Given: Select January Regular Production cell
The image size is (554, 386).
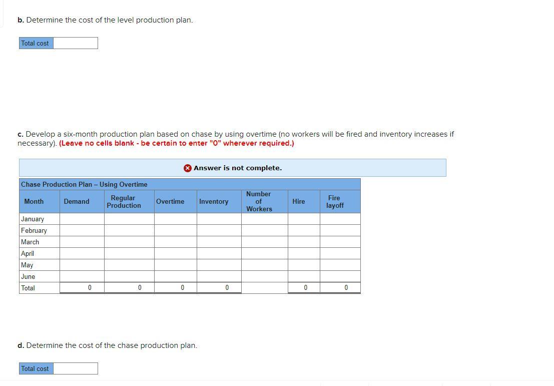Looking at the screenshot, I should (x=129, y=219).
